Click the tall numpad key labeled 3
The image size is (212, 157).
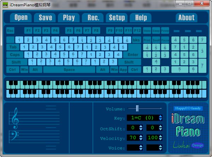pyautogui.click(x=202, y=51)
